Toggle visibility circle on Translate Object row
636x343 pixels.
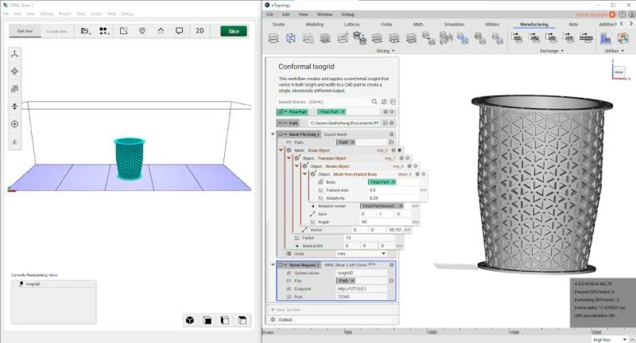click(x=408, y=158)
